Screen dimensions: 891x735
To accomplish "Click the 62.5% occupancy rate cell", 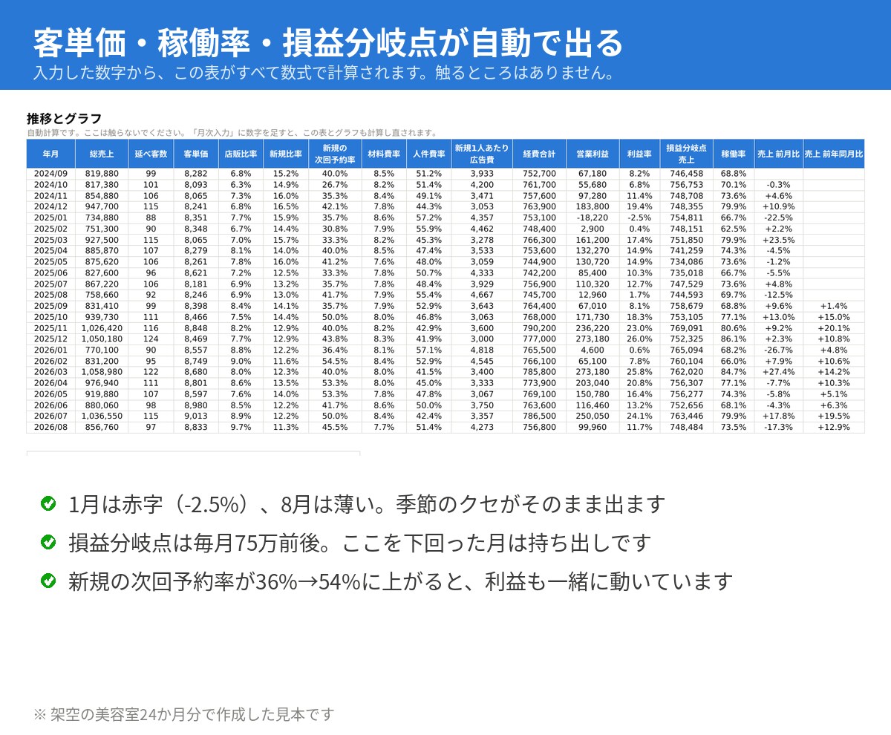I will [x=734, y=229].
